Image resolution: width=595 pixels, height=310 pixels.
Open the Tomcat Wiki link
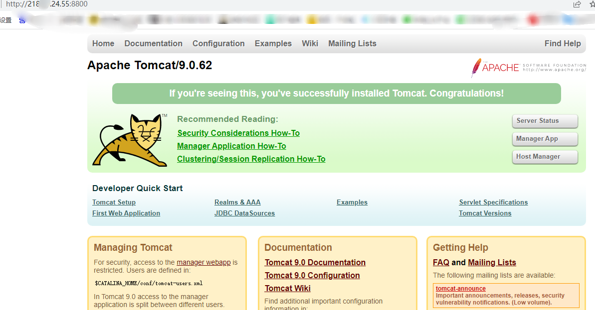(x=288, y=289)
